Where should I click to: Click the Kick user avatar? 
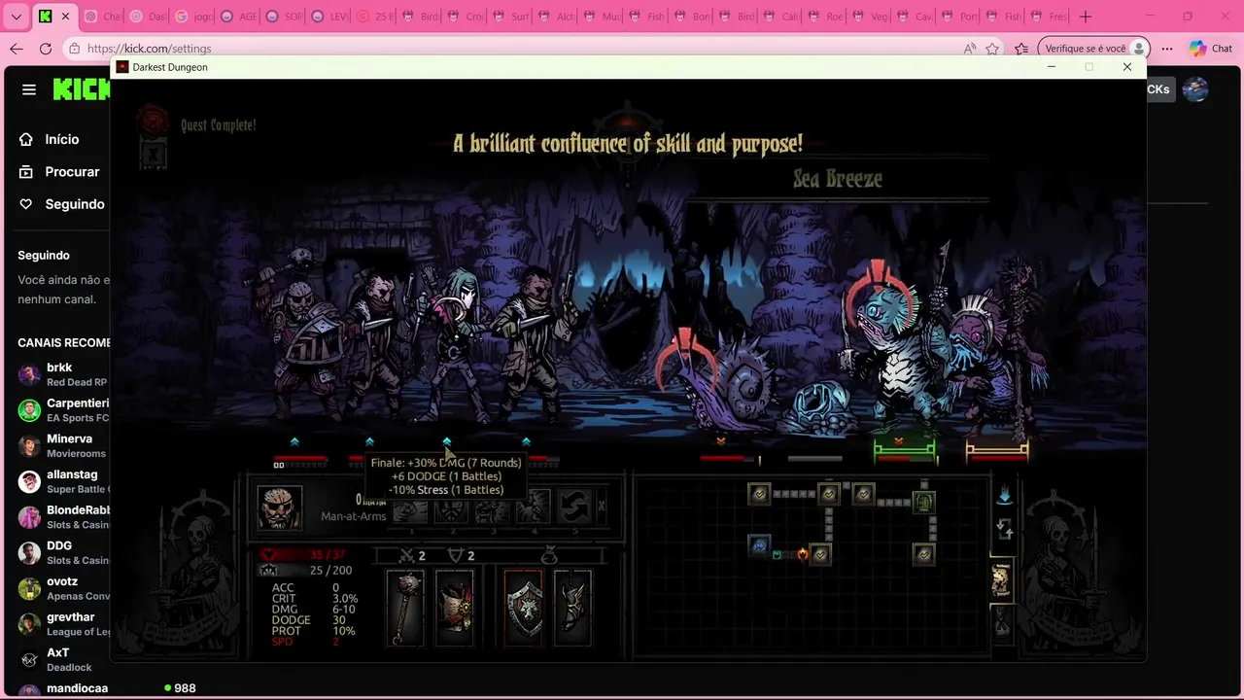tap(1194, 89)
